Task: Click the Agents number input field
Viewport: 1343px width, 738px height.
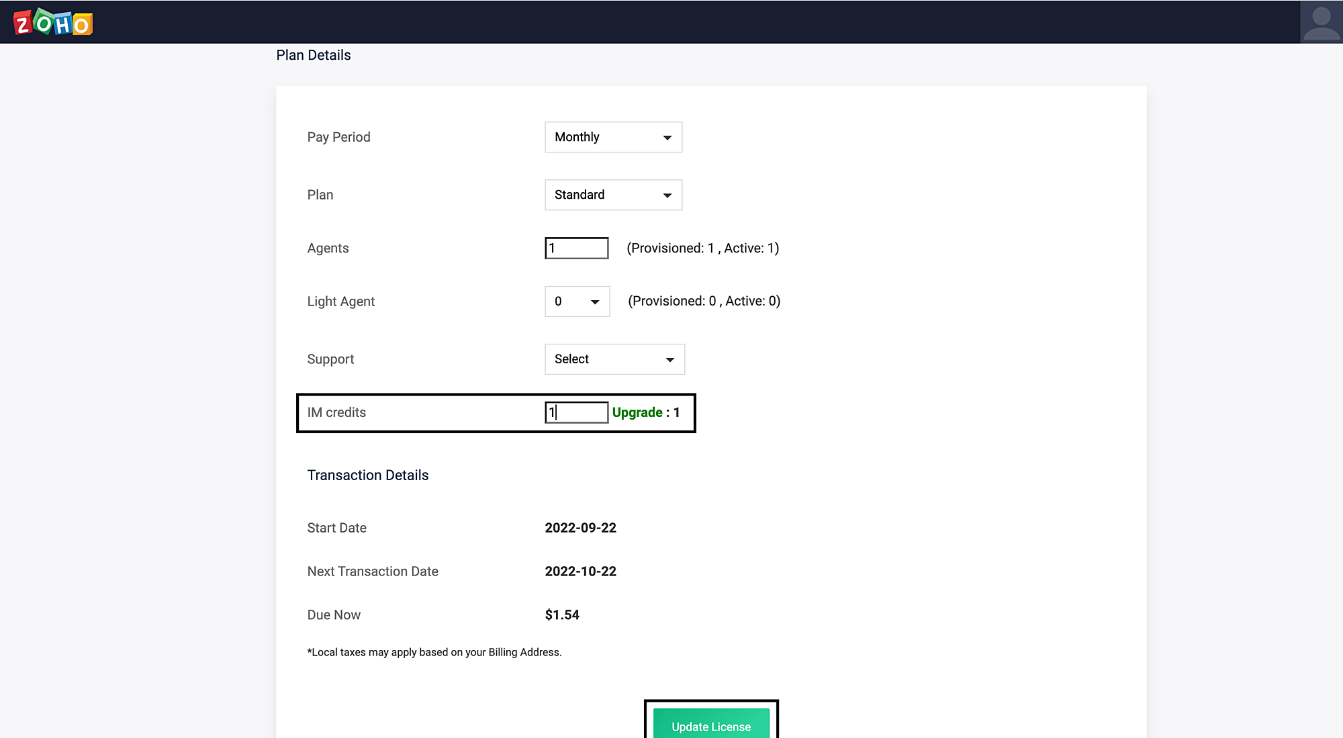Action: pyautogui.click(x=576, y=248)
